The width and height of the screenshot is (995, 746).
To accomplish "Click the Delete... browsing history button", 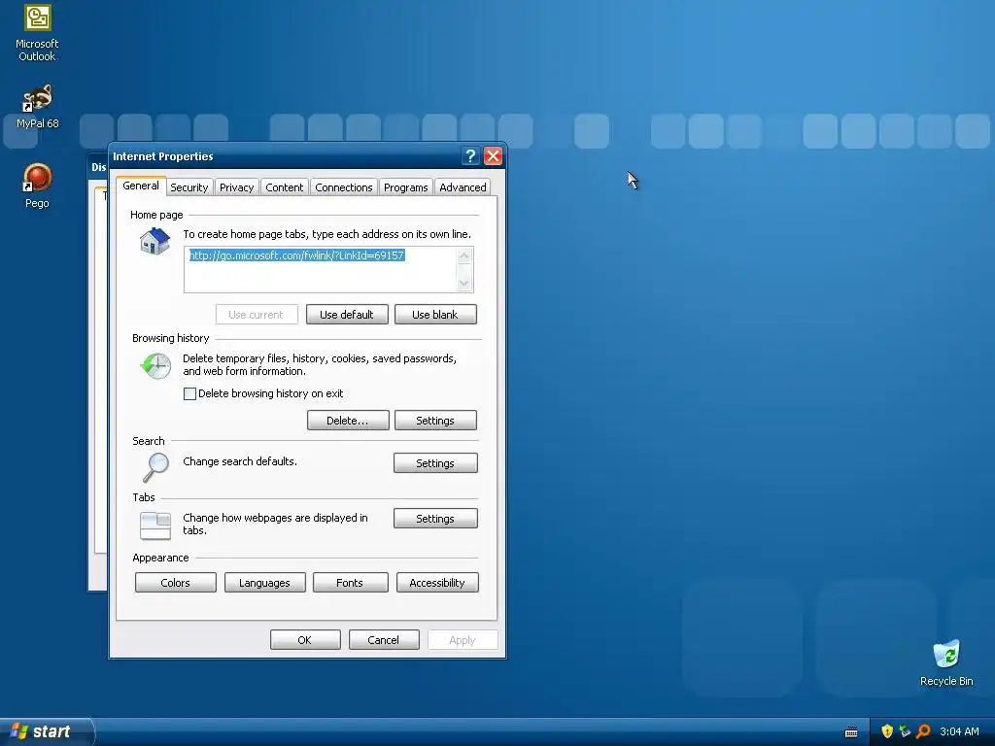I will point(348,421).
